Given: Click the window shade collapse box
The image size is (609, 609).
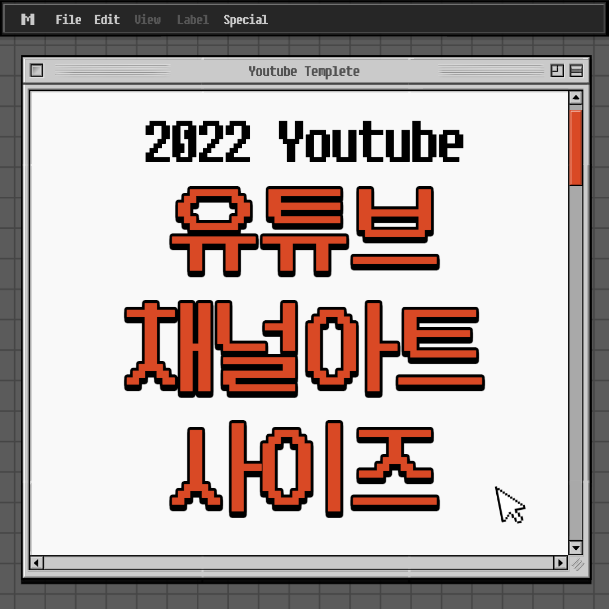Looking at the screenshot, I should click(576, 70).
